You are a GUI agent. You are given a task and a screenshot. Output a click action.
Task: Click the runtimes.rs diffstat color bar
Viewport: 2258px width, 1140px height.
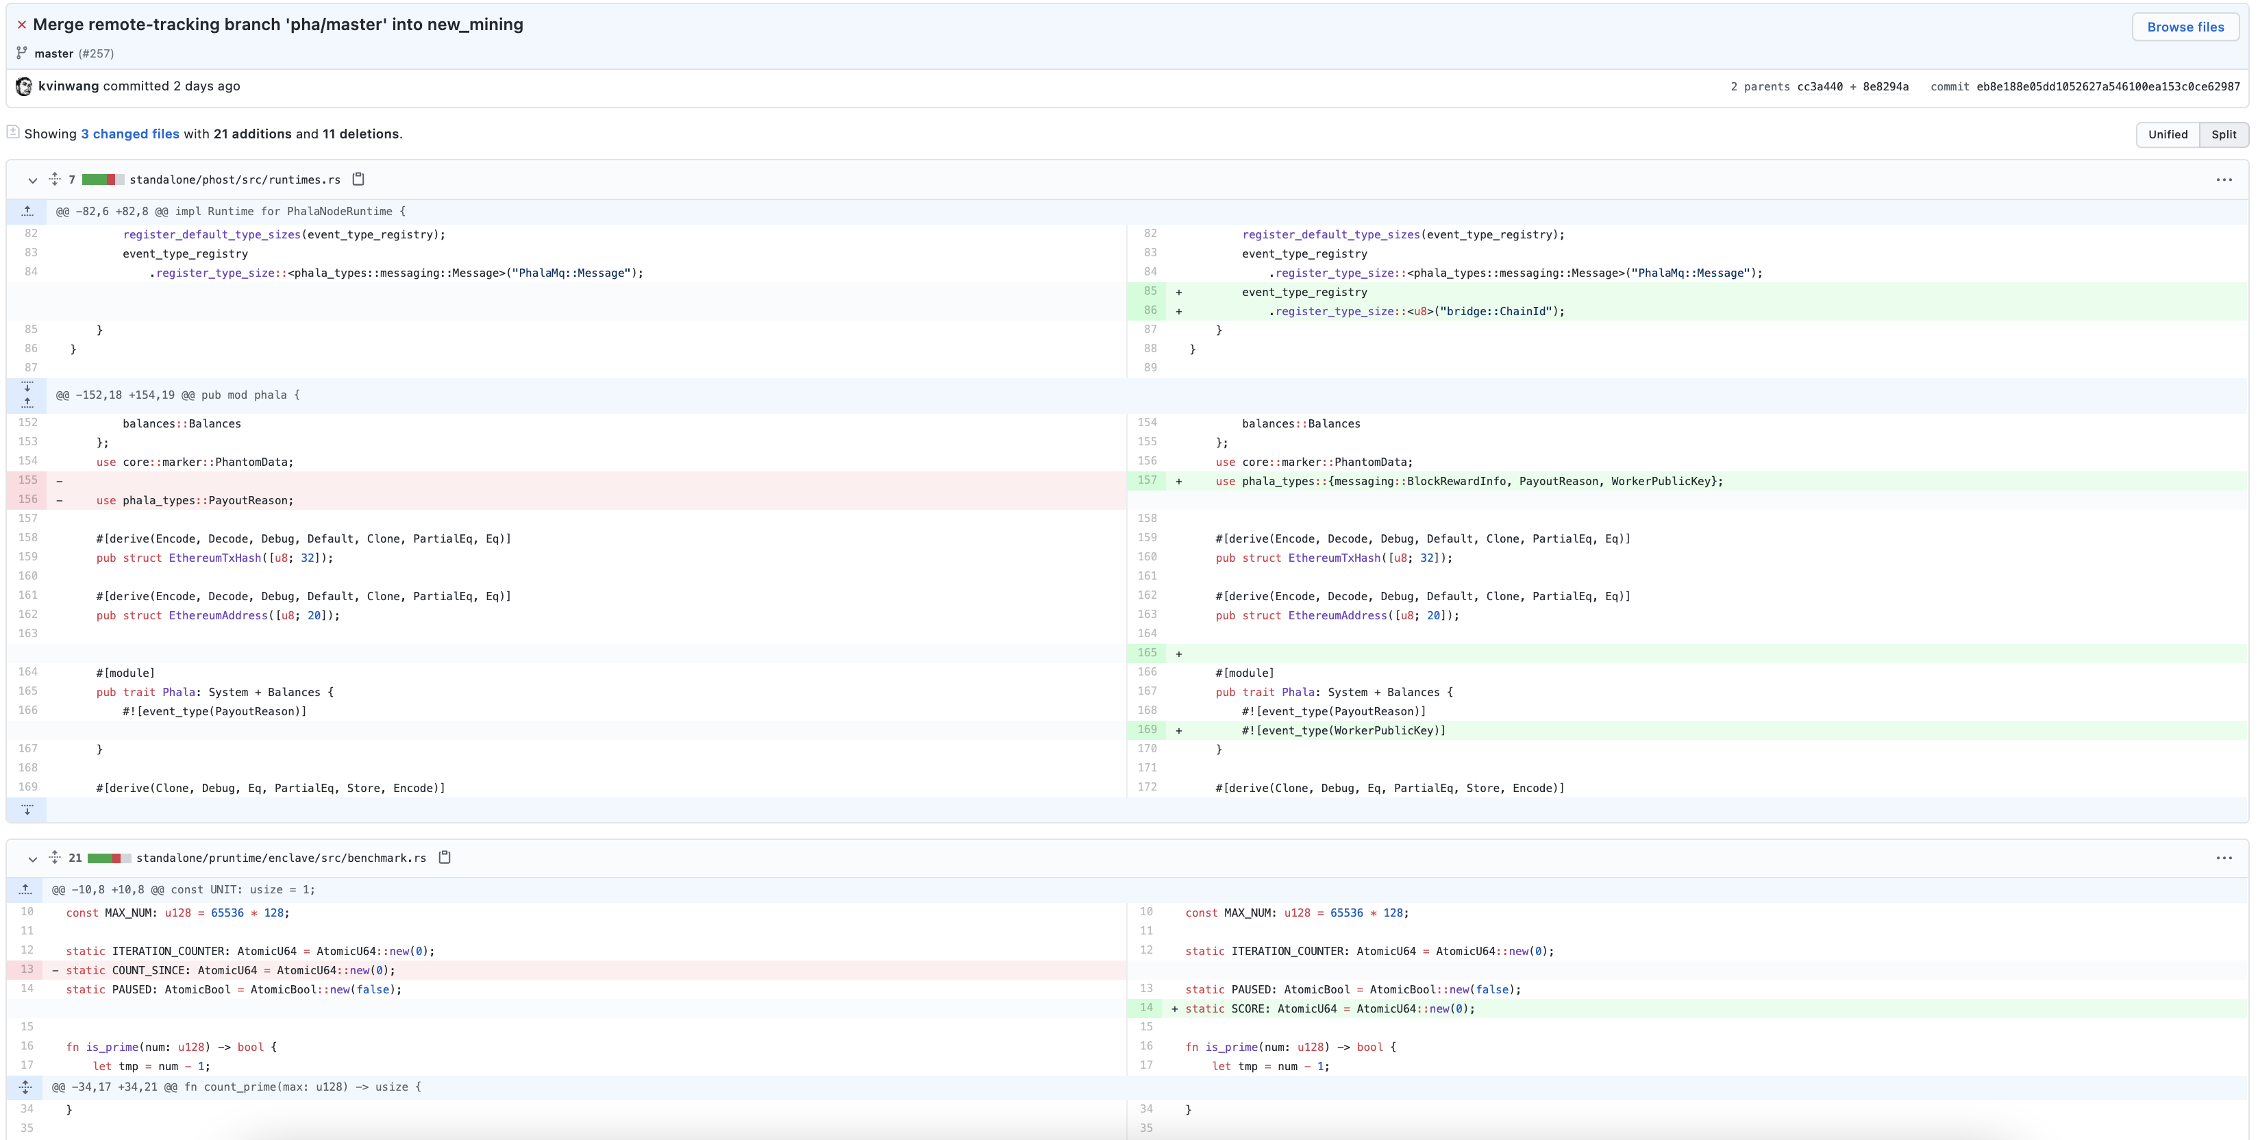(x=103, y=179)
